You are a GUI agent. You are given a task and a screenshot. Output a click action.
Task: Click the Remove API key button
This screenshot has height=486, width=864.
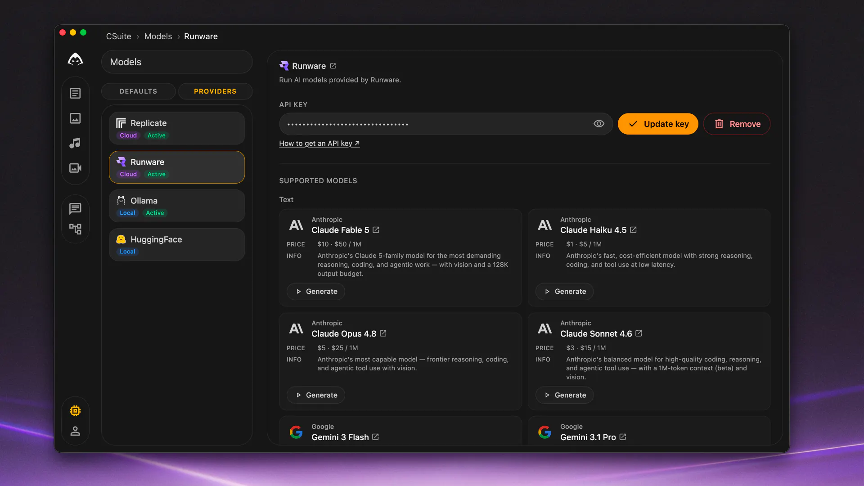737,124
